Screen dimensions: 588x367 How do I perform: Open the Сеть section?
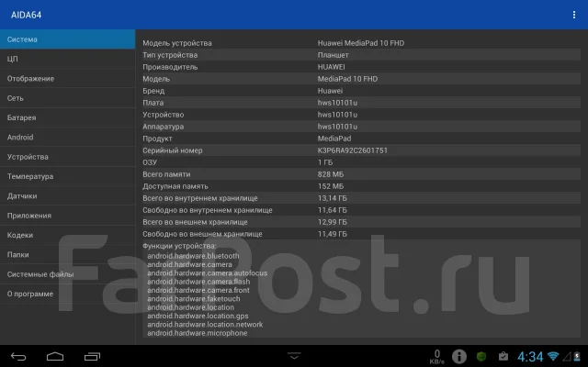[x=67, y=98]
